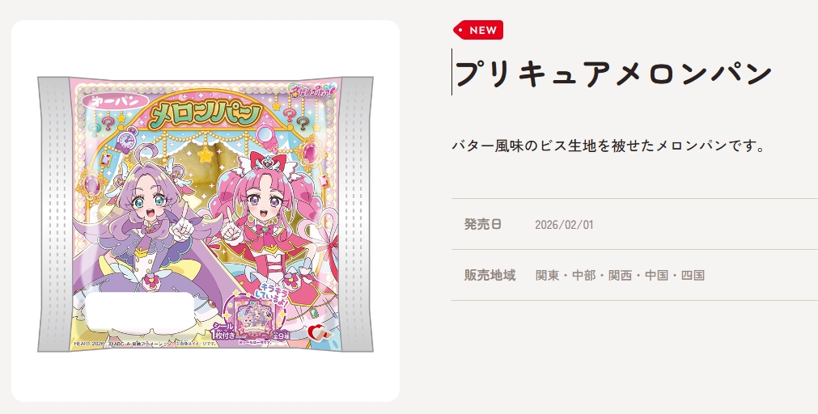Screen dimensions: 818x414
Task: Click the プリキュアメロンパン product title
Action: pyautogui.click(x=613, y=73)
